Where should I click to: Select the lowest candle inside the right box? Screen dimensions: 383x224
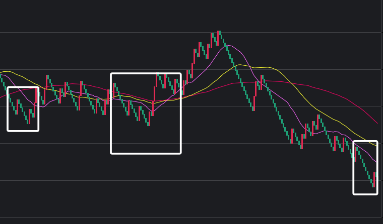click(373, 184)
